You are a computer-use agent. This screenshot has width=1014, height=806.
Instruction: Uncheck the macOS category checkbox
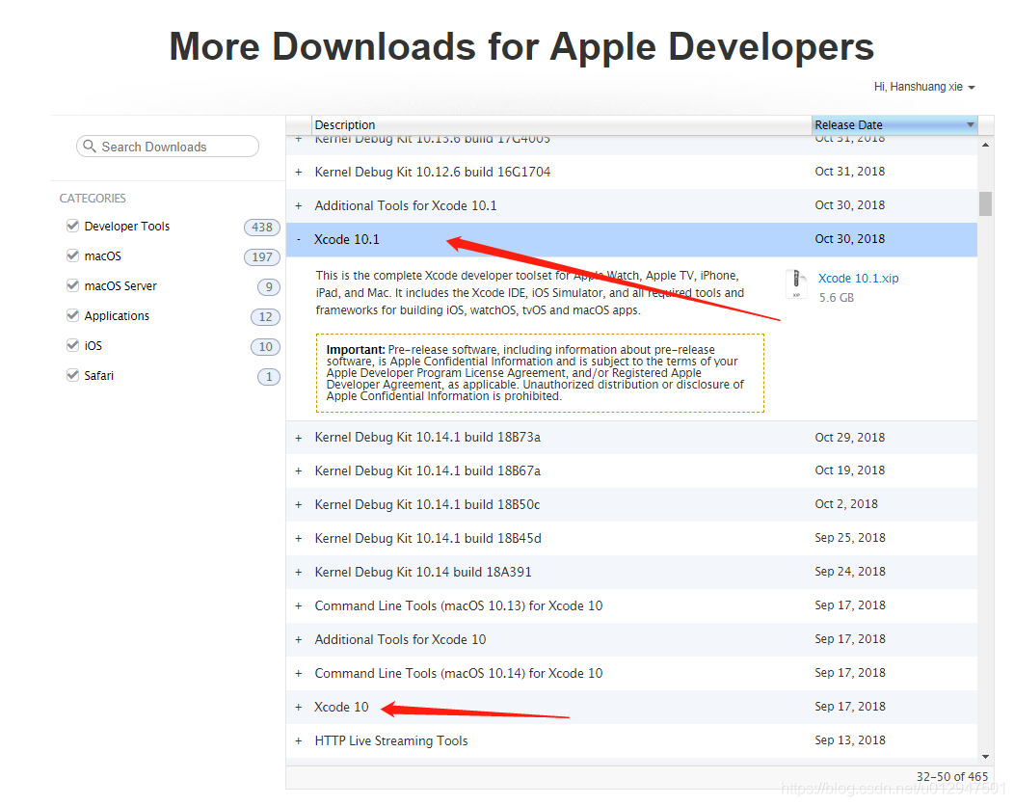tap(72, 255)
